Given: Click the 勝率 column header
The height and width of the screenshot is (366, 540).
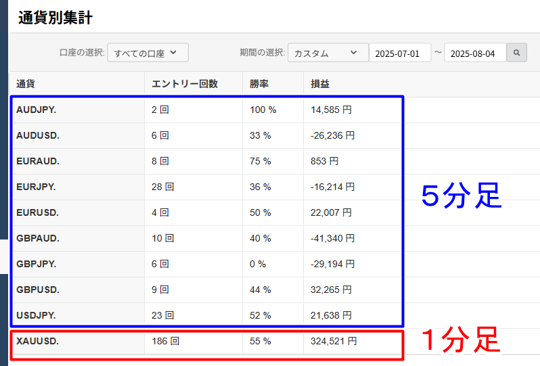Looking at the screenshot, I should click(259, 84).
